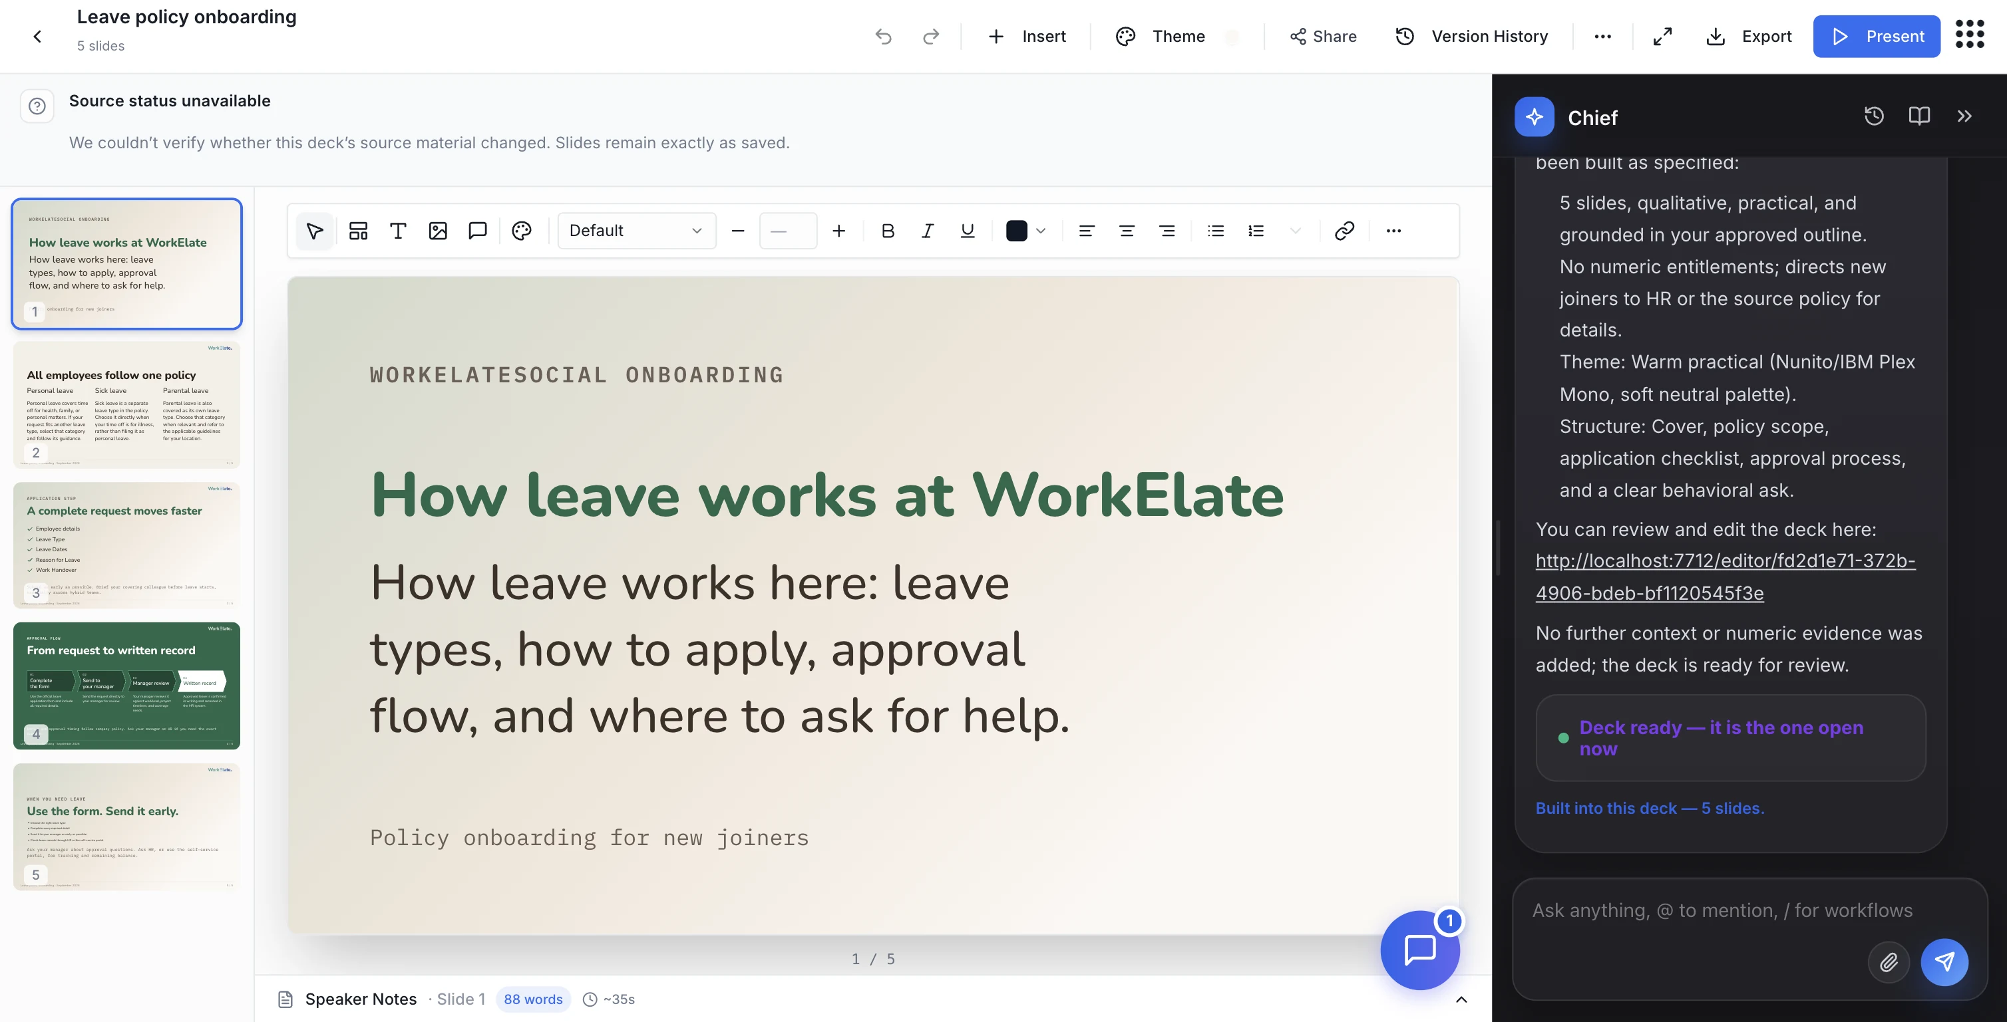Open the top bar more options menu
The width and height of the screenshot is (2007, 1022).
[x=1602, y=37]
